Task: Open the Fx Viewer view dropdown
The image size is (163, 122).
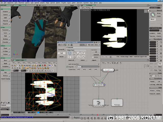Action: (x=89, y=5)
